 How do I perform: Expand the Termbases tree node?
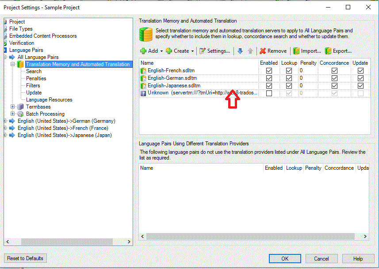point(13,107)
